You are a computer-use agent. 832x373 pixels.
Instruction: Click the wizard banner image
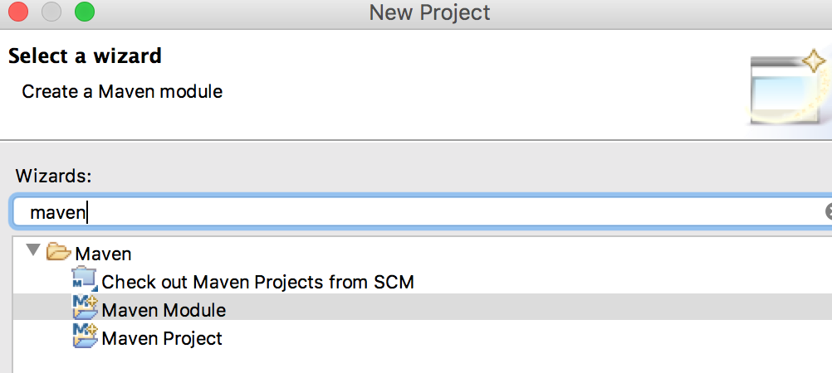click(789, 89)
